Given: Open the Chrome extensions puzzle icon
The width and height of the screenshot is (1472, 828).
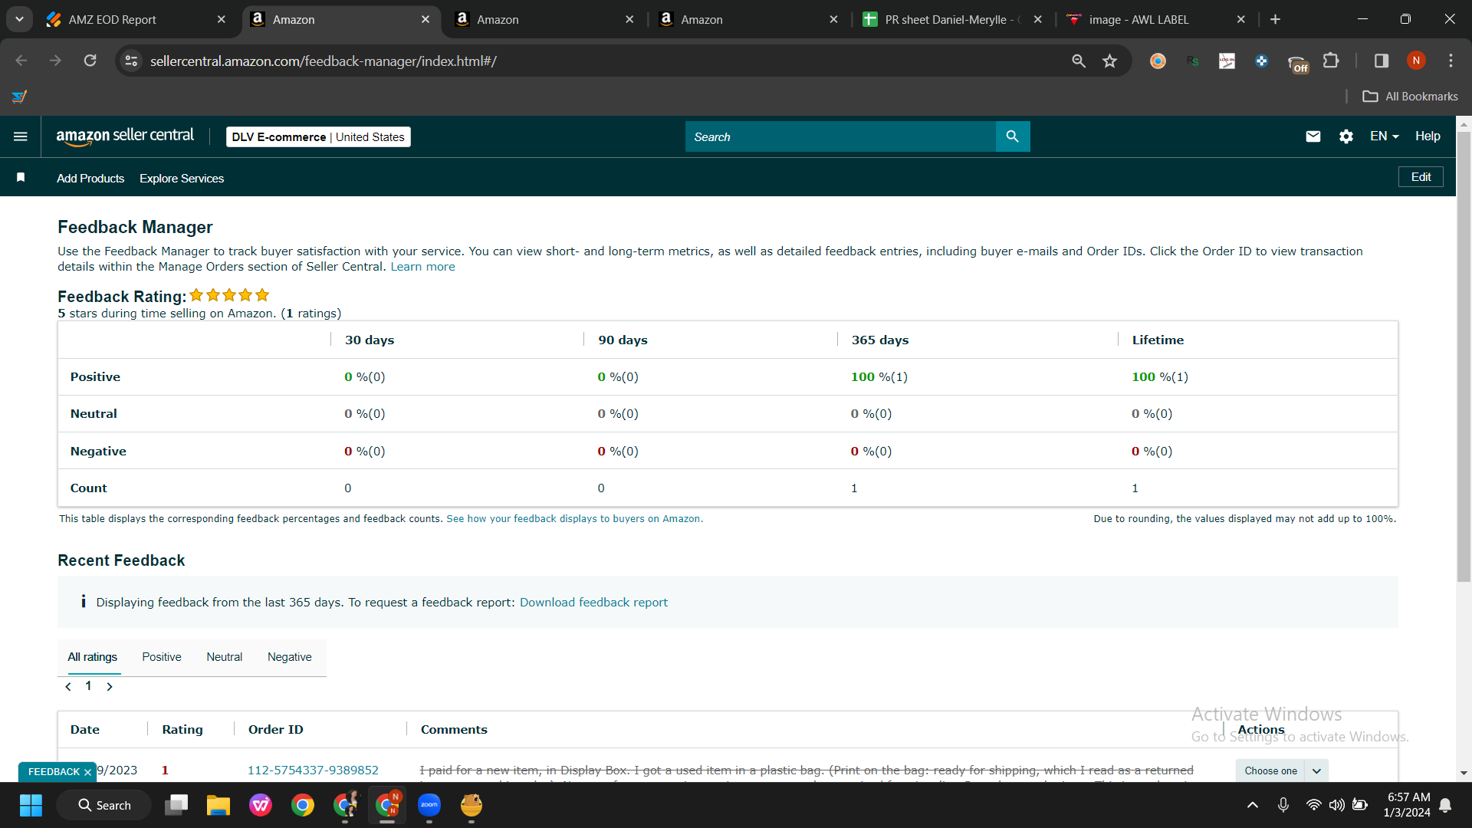Looking at the screenshot, I should pos(1332,61).
